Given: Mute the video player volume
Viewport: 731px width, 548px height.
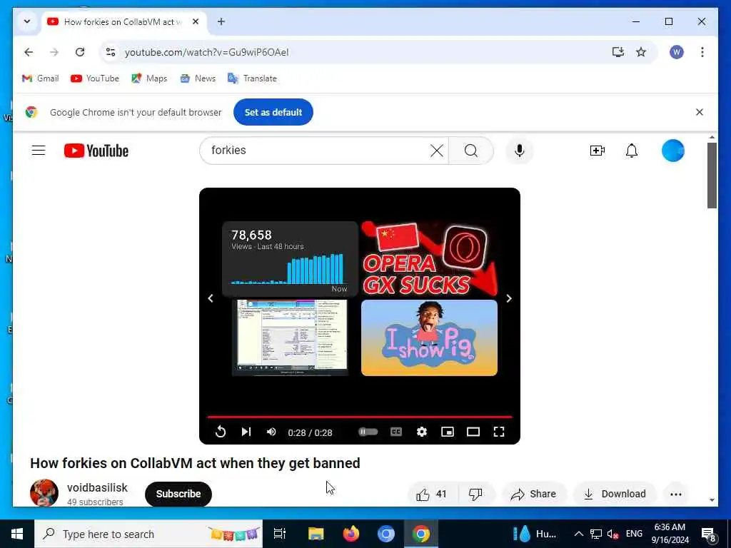Looking at the screenshot, I should pos(271,432).
